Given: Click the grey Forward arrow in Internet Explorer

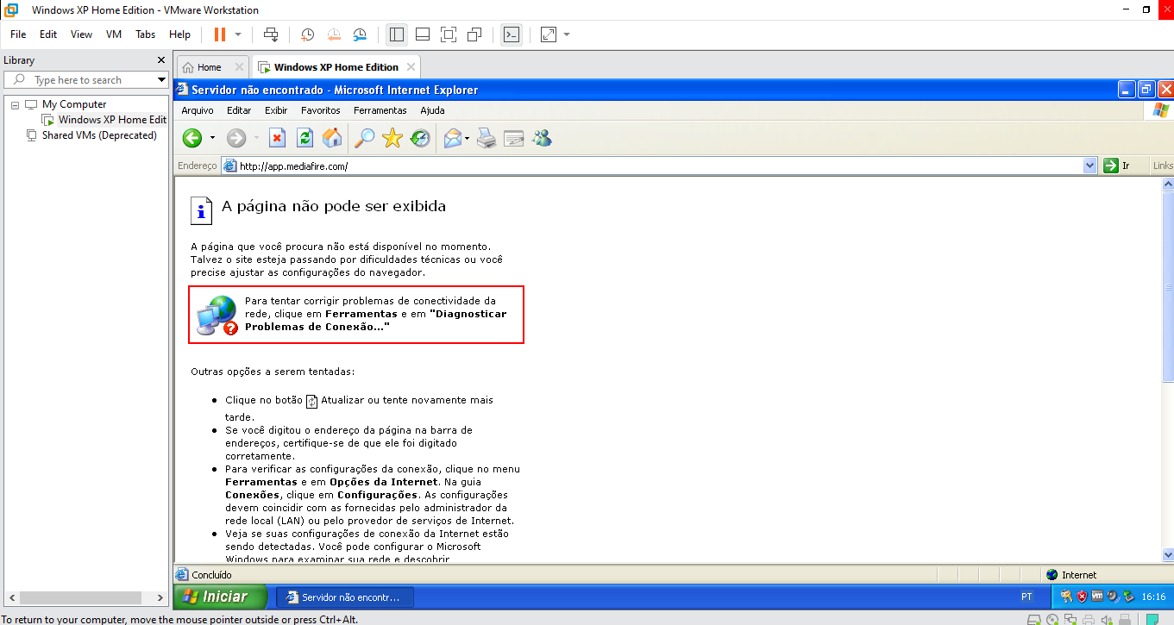Looking at the screenshot, I should [235, 138].
